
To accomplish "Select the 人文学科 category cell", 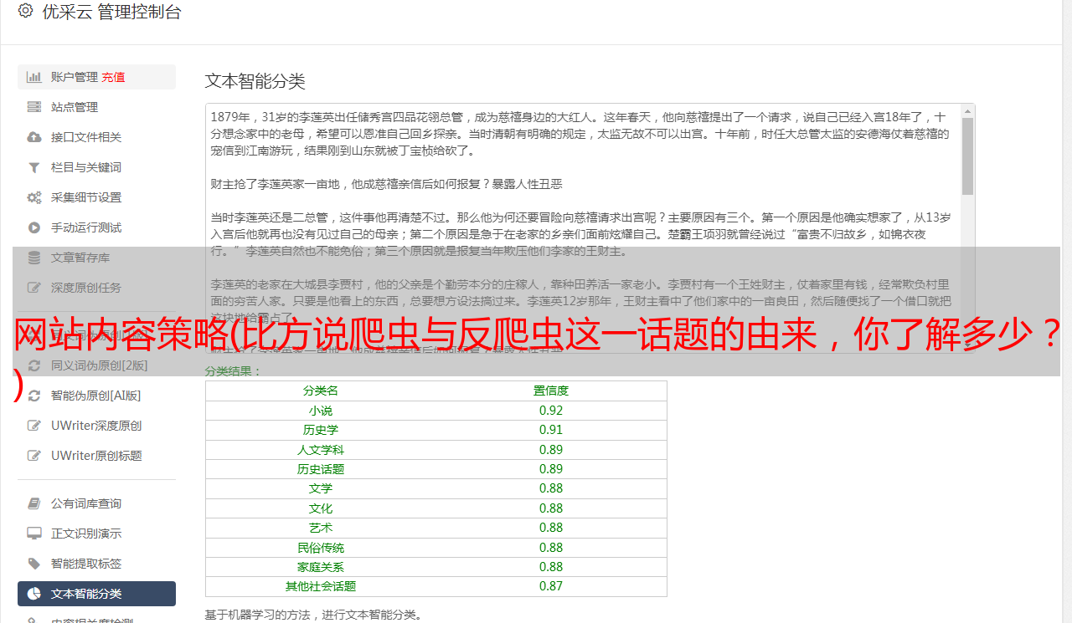I will (321, 450).
